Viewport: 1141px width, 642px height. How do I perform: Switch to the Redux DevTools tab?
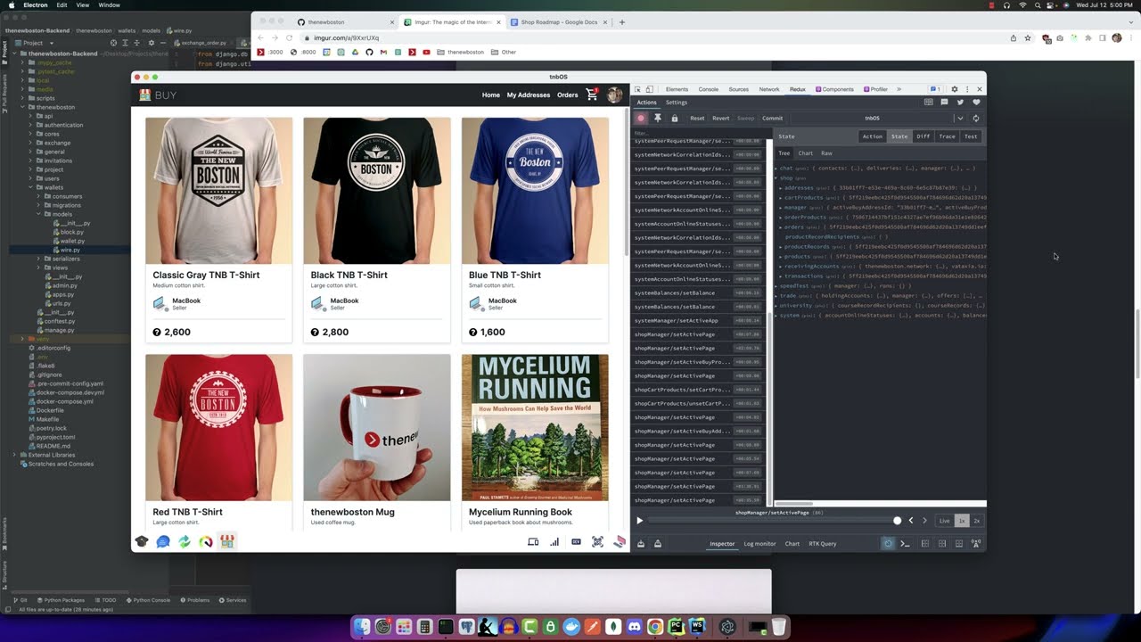[798, 89]
